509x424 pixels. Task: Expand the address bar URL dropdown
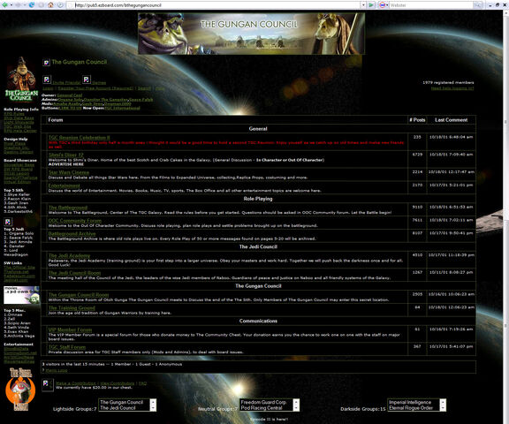[363, 5]
